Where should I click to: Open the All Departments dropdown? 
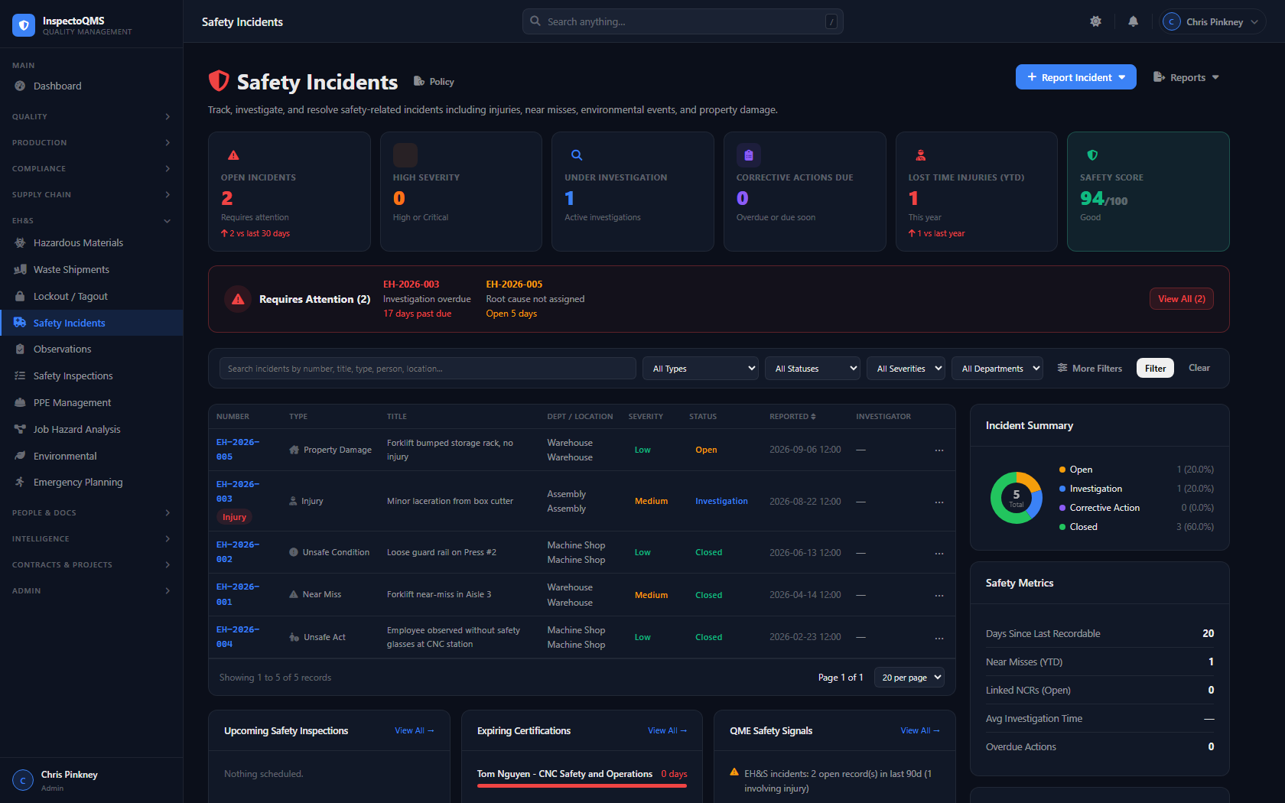(x=997, y=369)
